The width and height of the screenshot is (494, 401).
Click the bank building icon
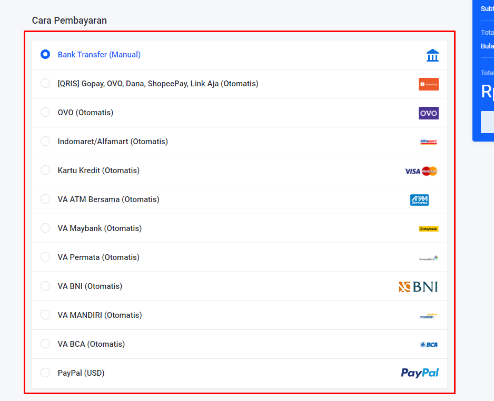click(432, 55)
